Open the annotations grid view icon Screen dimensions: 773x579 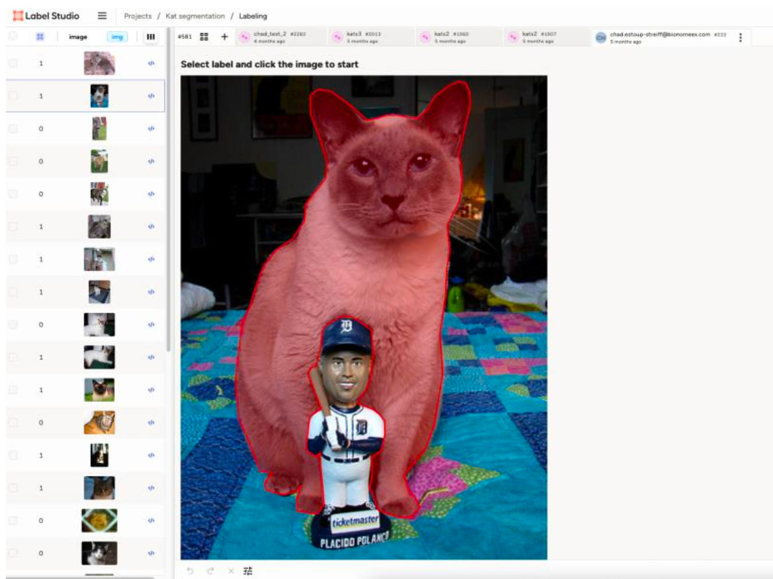coord(204,37)
